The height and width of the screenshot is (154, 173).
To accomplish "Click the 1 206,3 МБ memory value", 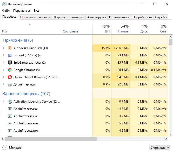I will (x=121, y=48).
